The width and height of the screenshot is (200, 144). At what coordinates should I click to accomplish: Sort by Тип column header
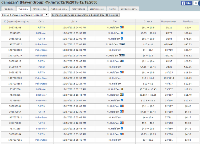[115, 21]
